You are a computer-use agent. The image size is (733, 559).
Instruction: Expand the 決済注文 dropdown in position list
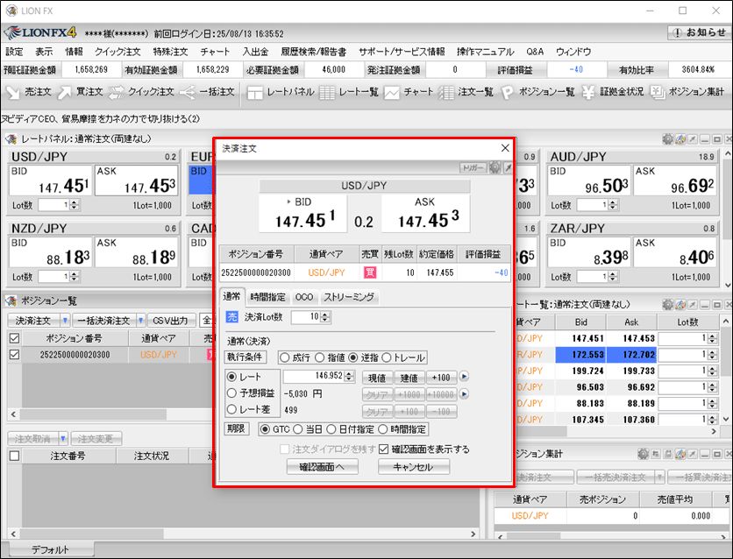pos(65,321)
